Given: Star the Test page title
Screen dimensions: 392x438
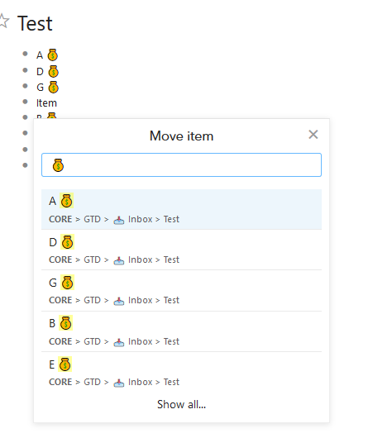Looking at the screenshot, I should pyautogui.click(x=3, y=21).
